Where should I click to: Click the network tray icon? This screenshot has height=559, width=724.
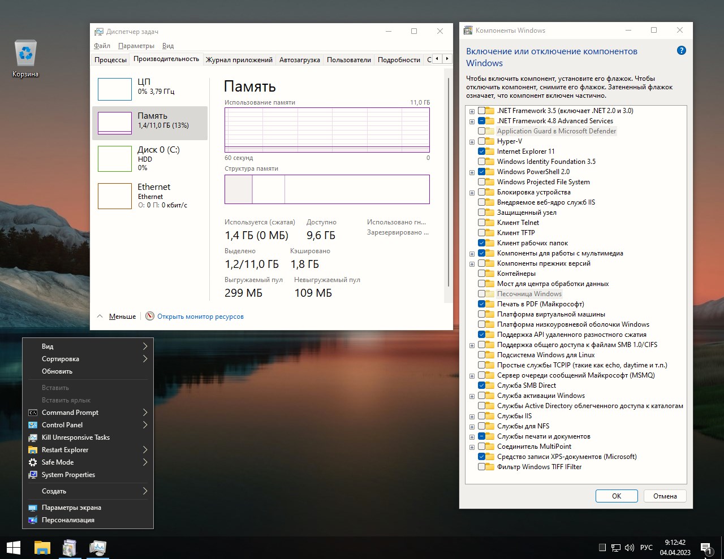point(615,547)
